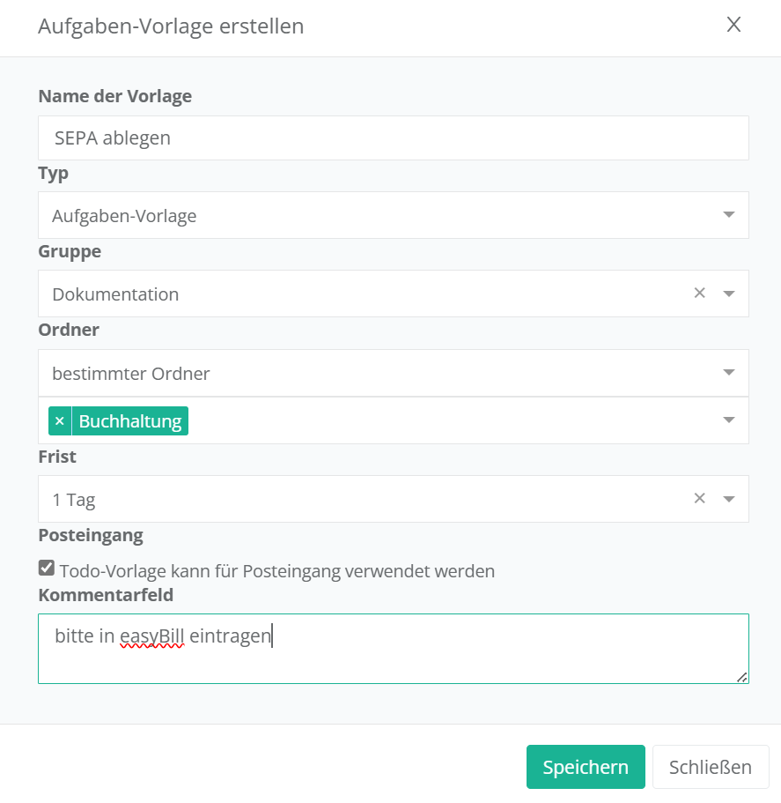Click the Aufgaben-Vorlage type value

pyautogui.click(x=124, y=216)
